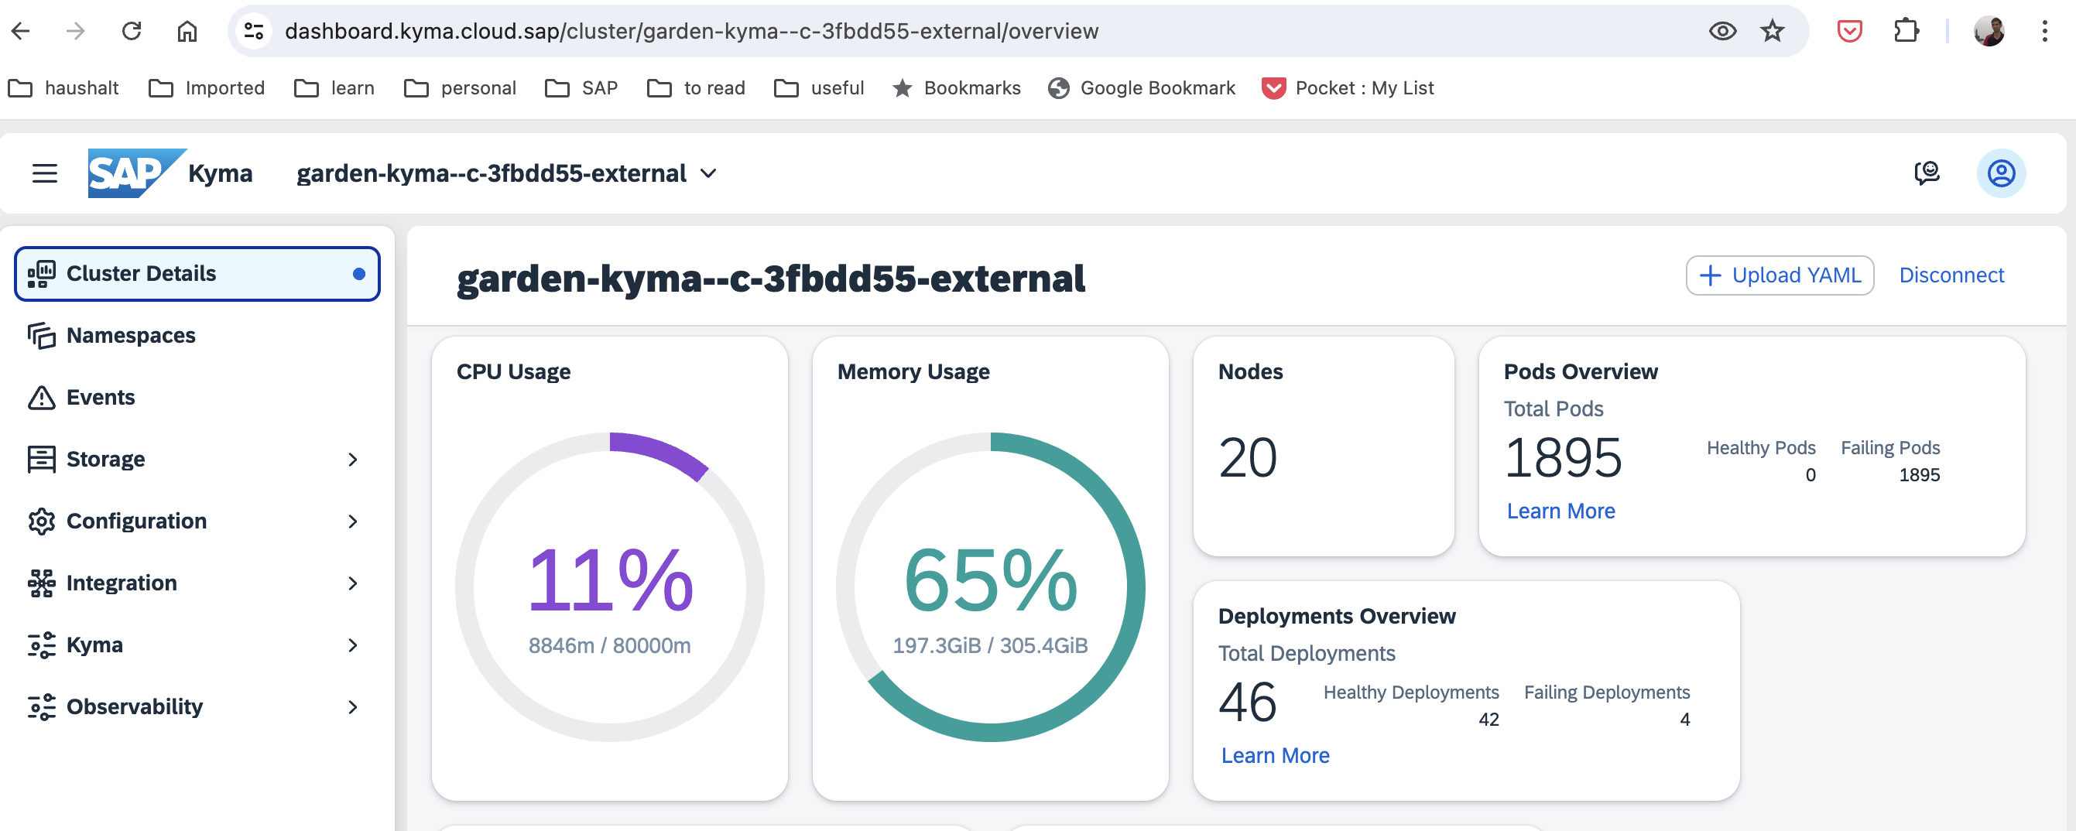Open the Bookmarks star shortcut

[x=957, y=87]
